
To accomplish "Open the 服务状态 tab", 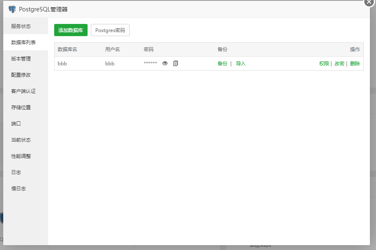I will click(26, 26).
